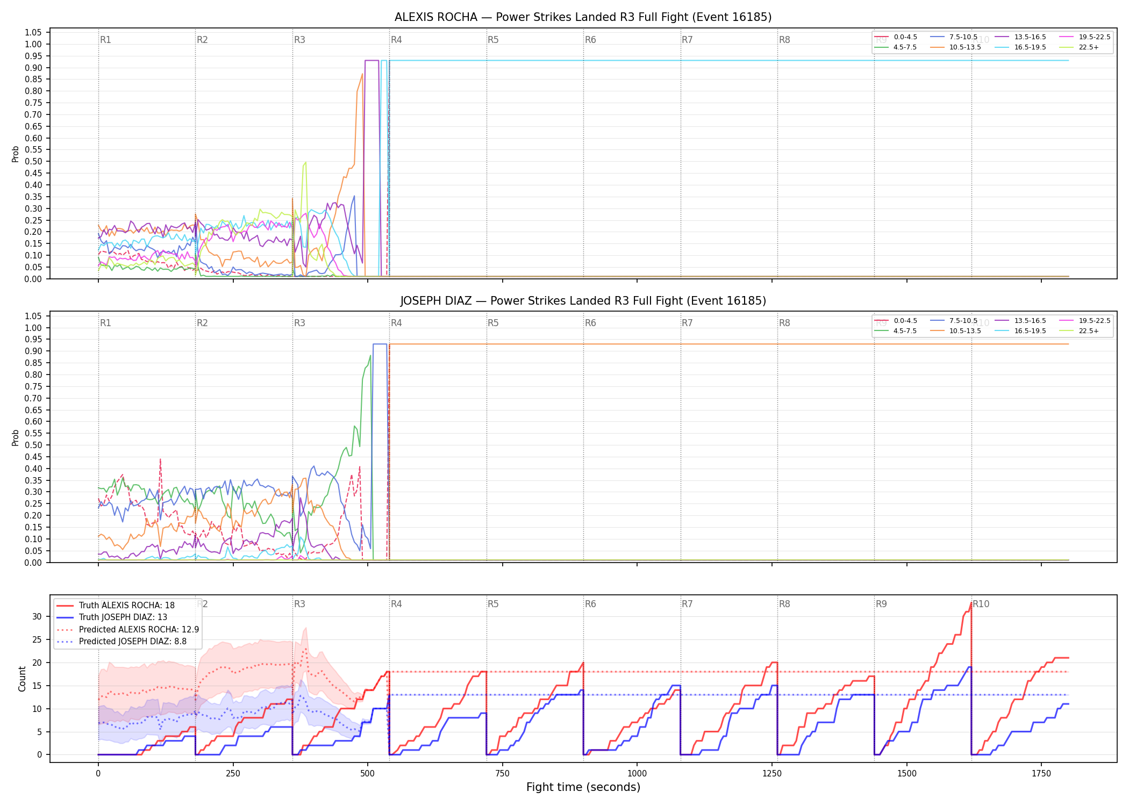Screen dimensions: 1129x806
Task: Click the 'Prob' y-axis label of the JOSEPH DIAZ chart
Action: tap(16, 437)
